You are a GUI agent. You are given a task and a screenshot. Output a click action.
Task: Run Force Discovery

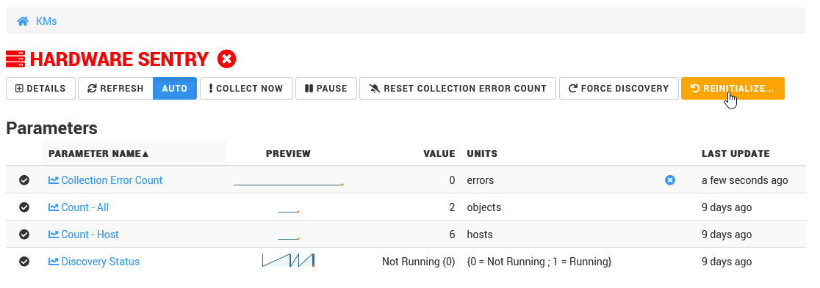(x=619, y=88)
